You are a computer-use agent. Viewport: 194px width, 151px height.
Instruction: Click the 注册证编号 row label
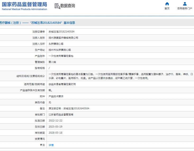click(39, 32)
